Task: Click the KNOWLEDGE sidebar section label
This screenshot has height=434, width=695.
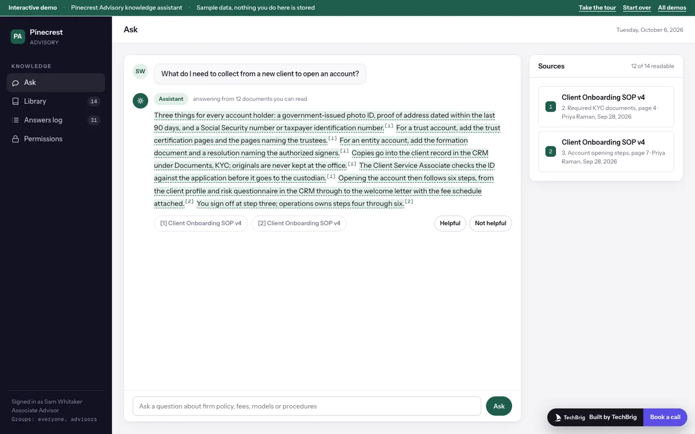Action: [x=31, y=67]
